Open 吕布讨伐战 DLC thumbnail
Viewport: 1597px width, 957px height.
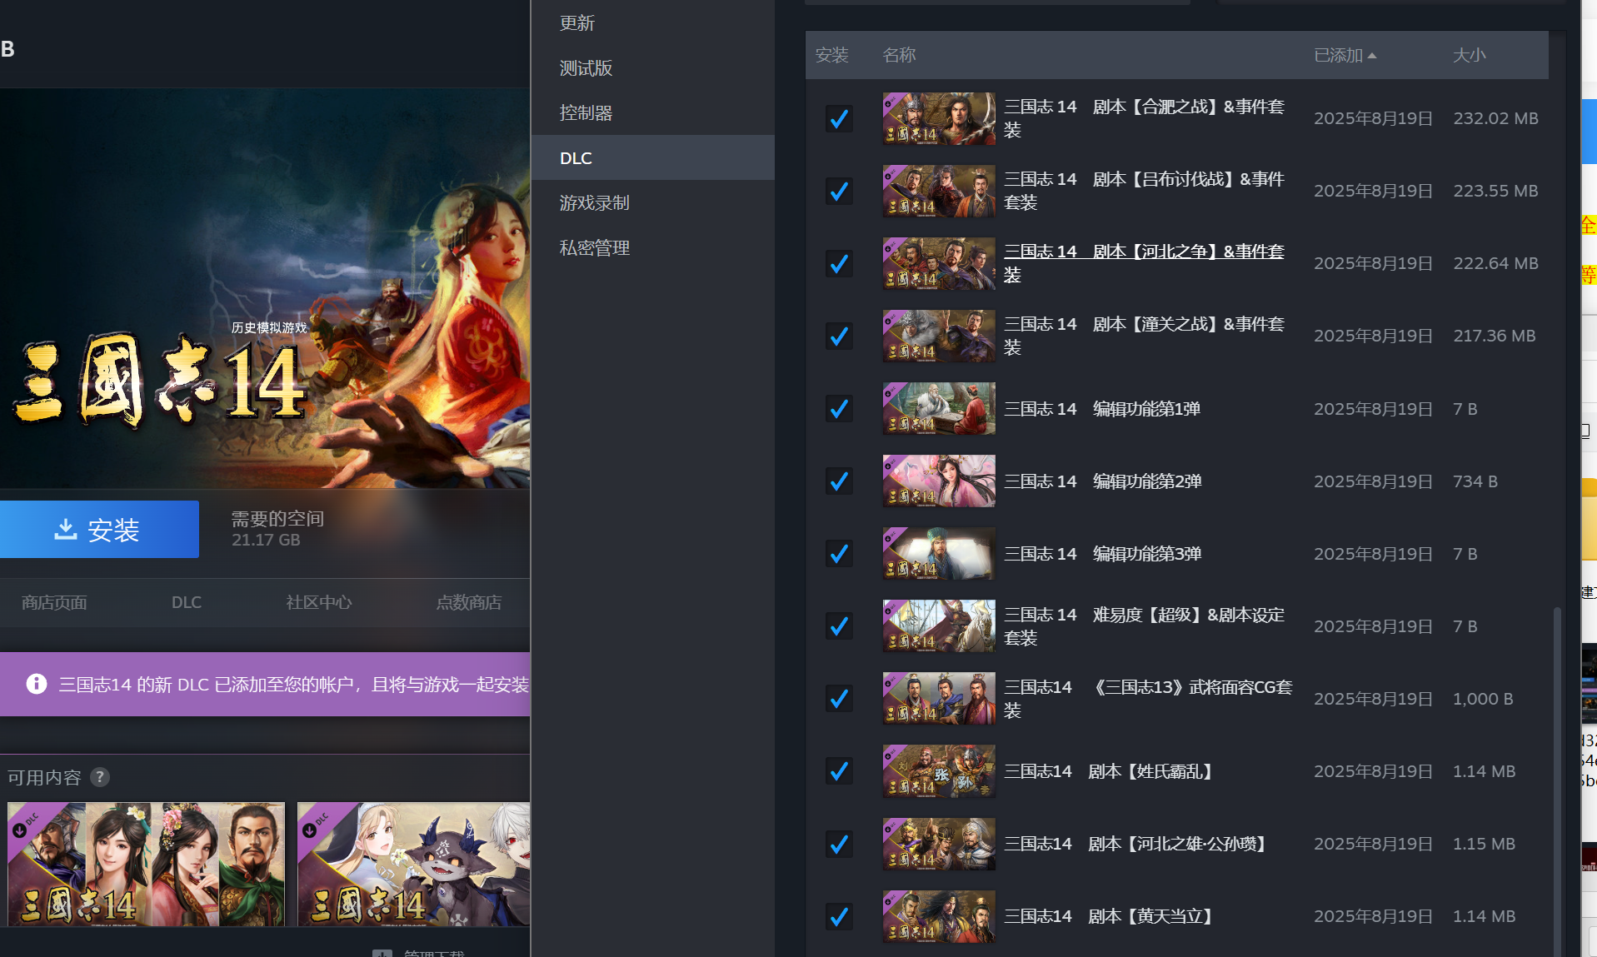click(939, 191)
